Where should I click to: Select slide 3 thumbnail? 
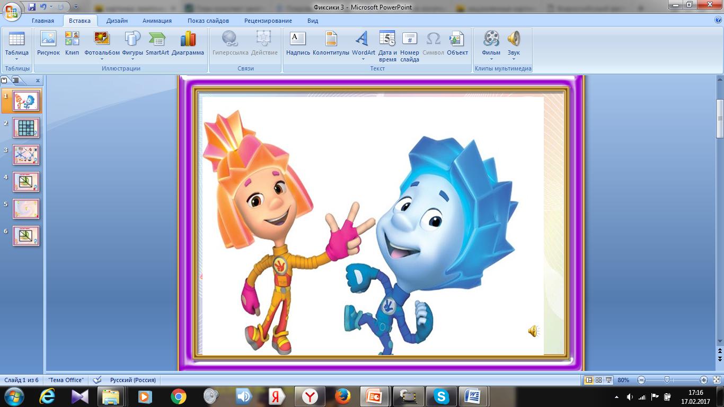(x=26, y=155)
